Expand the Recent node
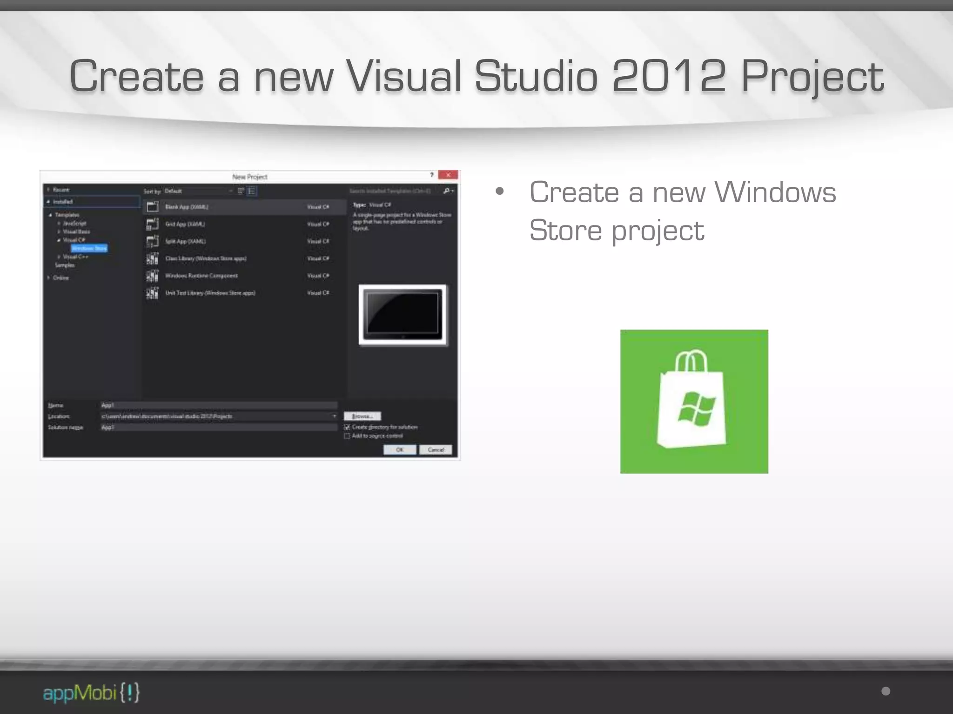Viewport: 953px width, 714px height. [48, 190]
